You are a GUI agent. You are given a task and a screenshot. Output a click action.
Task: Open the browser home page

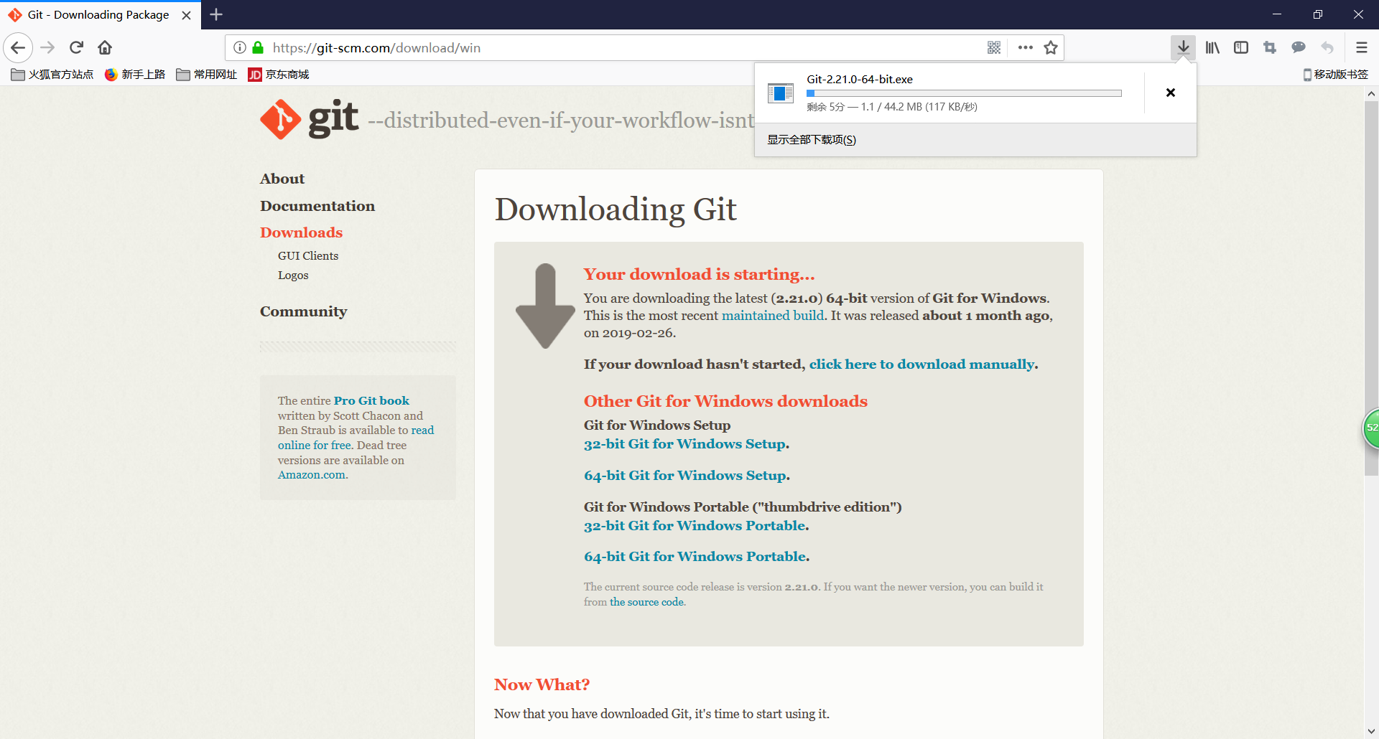click(105, 48)
